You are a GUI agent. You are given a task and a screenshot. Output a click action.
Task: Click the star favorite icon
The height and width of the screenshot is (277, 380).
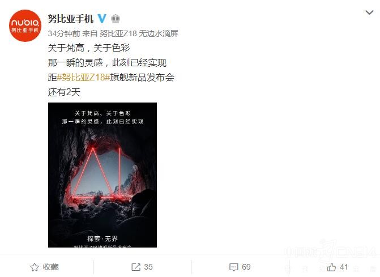tap(35, 267)
